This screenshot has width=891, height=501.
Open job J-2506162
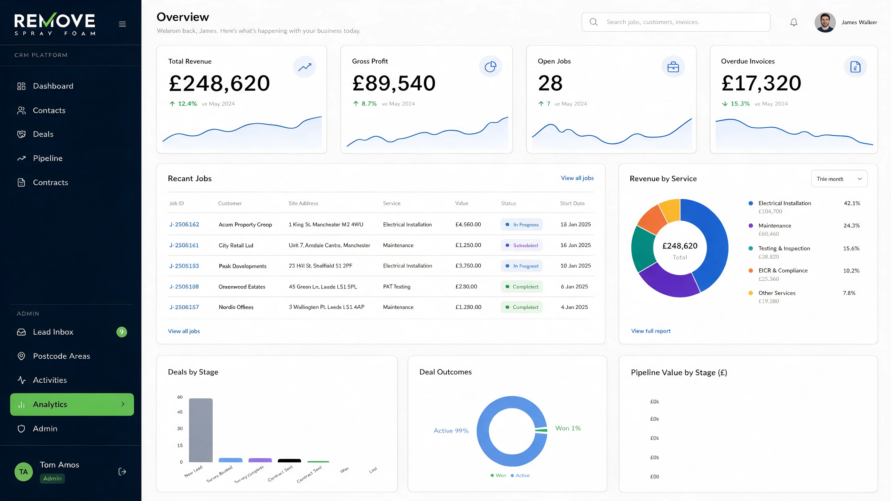point(184,224)
